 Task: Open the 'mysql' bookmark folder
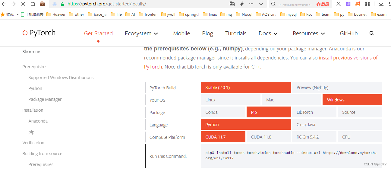point(289,14)
